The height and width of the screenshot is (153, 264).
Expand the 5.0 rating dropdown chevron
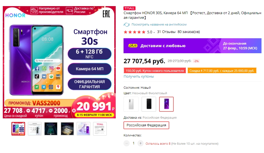[x=154, y=32]
